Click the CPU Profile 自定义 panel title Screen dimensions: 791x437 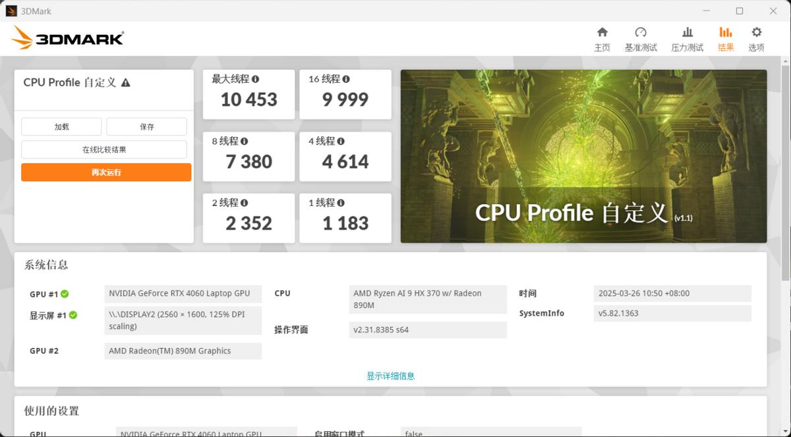70,83
